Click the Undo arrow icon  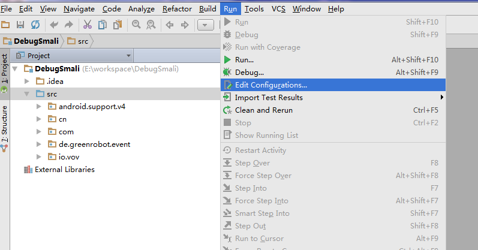tap(54, 25)
